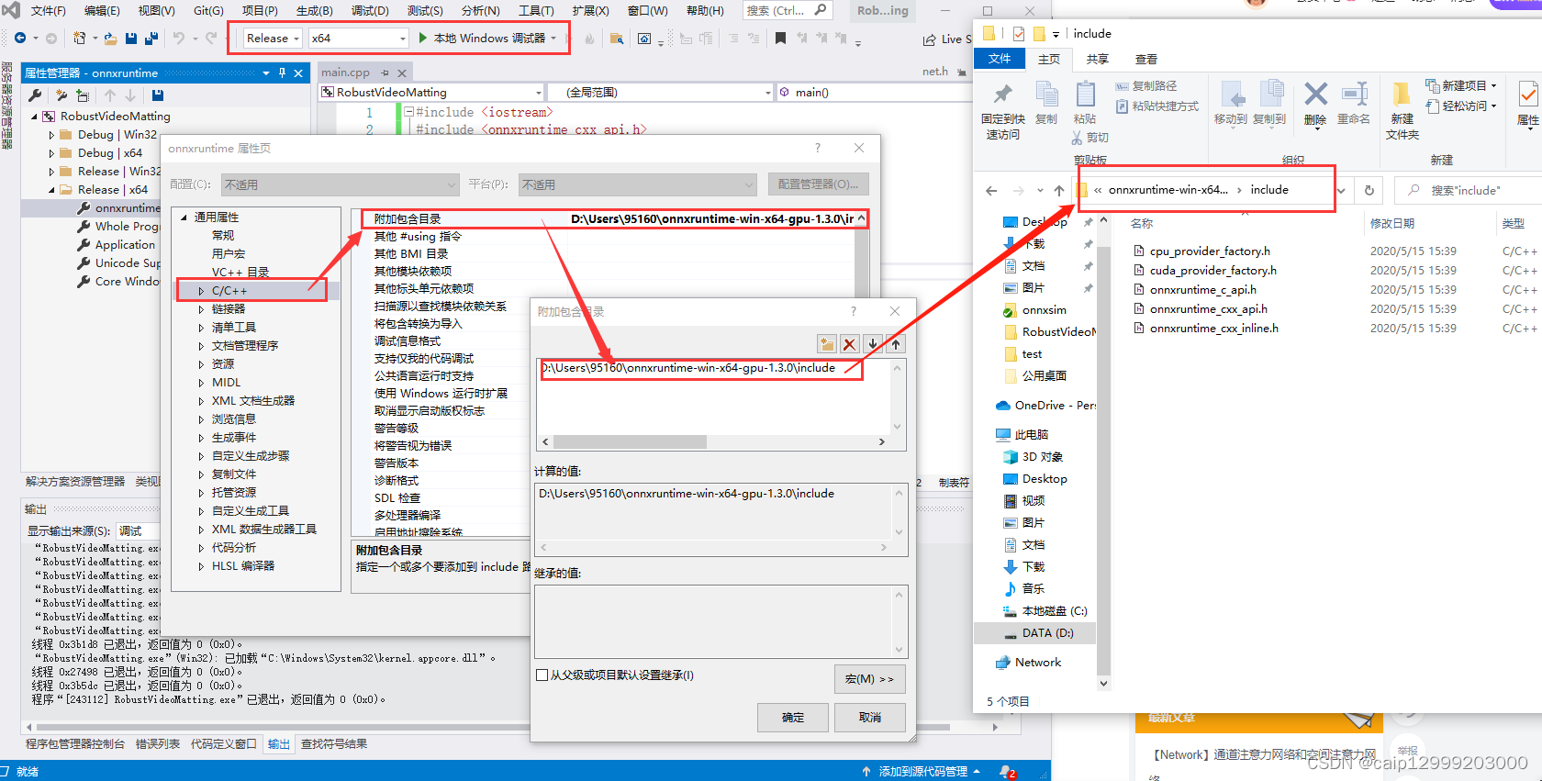The image size is (1542, 781).
Task: Expand the 链接器 node in property tree
Action: pos(201,309)
